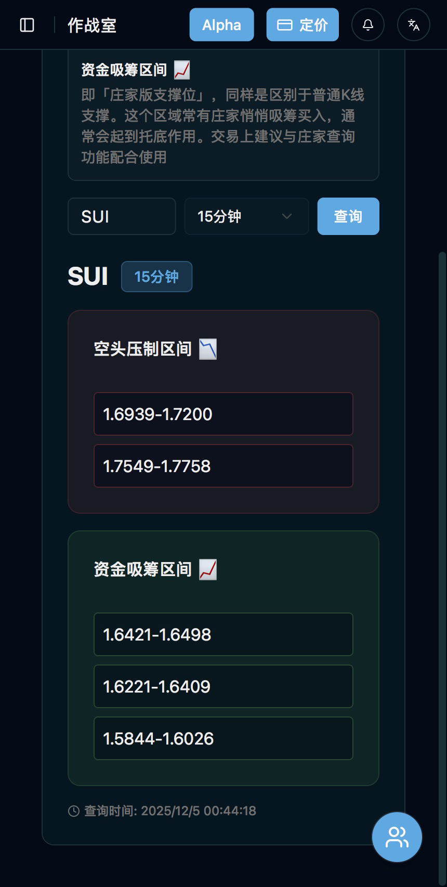
Task: Open notifications bell icon
Action: [368, 25]
